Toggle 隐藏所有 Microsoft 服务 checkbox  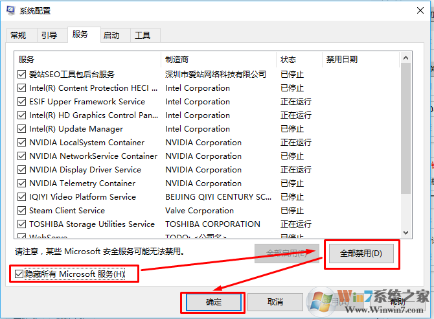click(x=19, y=274)
